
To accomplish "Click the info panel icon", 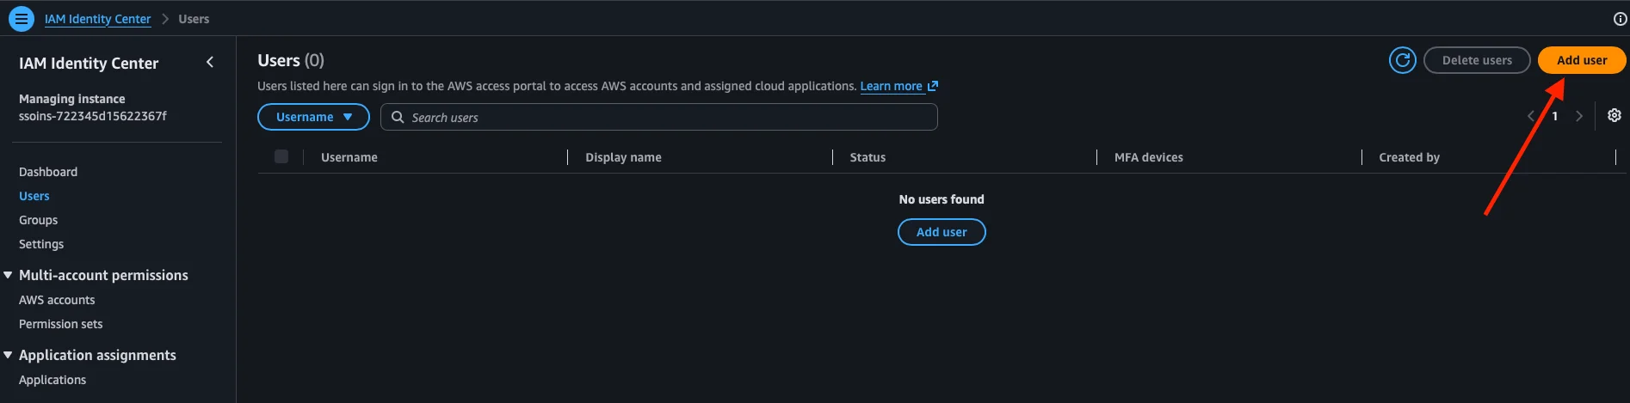I will [x=1620, y=19].
